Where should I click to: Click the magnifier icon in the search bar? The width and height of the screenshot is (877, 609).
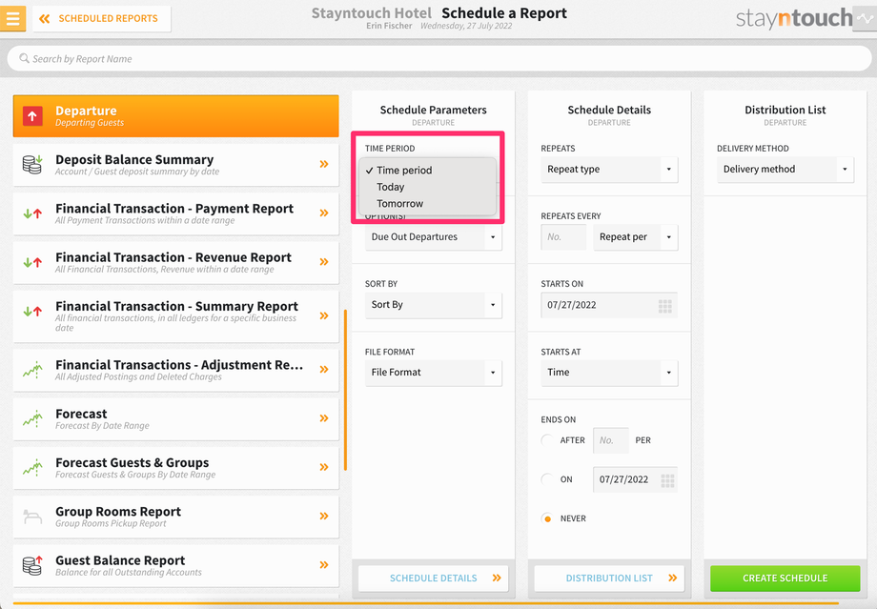click(x=24, y=58)
